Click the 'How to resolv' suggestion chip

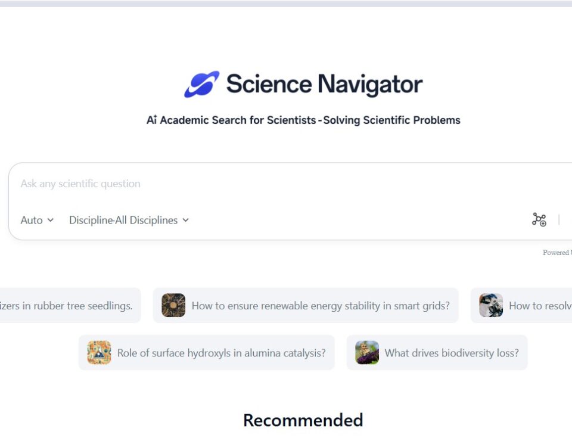522,305
